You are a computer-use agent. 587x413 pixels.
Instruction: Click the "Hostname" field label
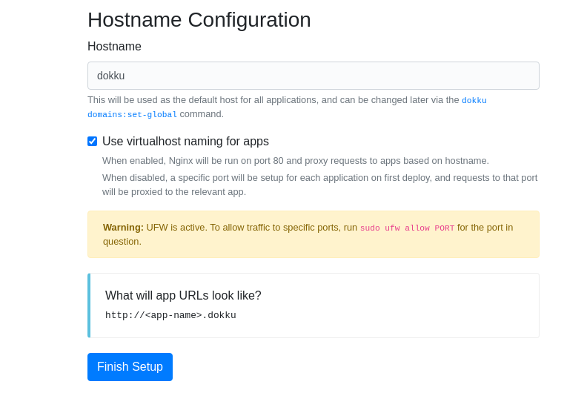(114, 47)
